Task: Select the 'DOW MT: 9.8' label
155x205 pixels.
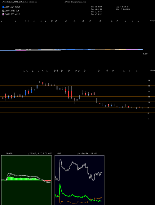Action: (12, 11)
